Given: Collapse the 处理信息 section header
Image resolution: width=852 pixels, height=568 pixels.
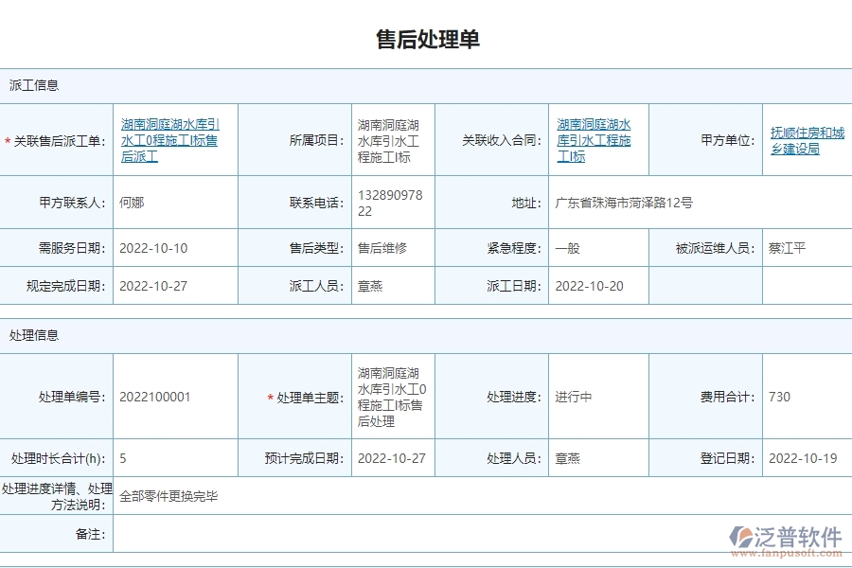Looking at the screenshot, I should [x=33, y=334].
